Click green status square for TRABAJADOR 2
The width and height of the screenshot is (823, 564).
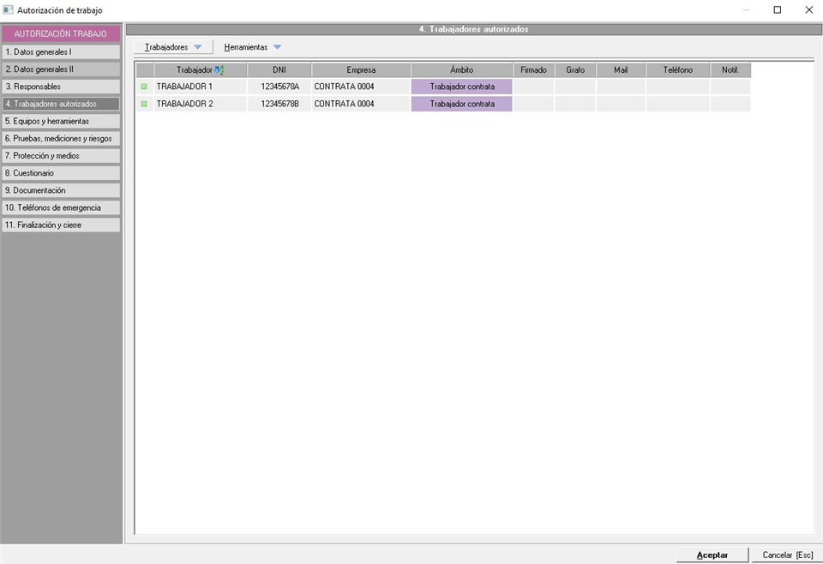144,104
